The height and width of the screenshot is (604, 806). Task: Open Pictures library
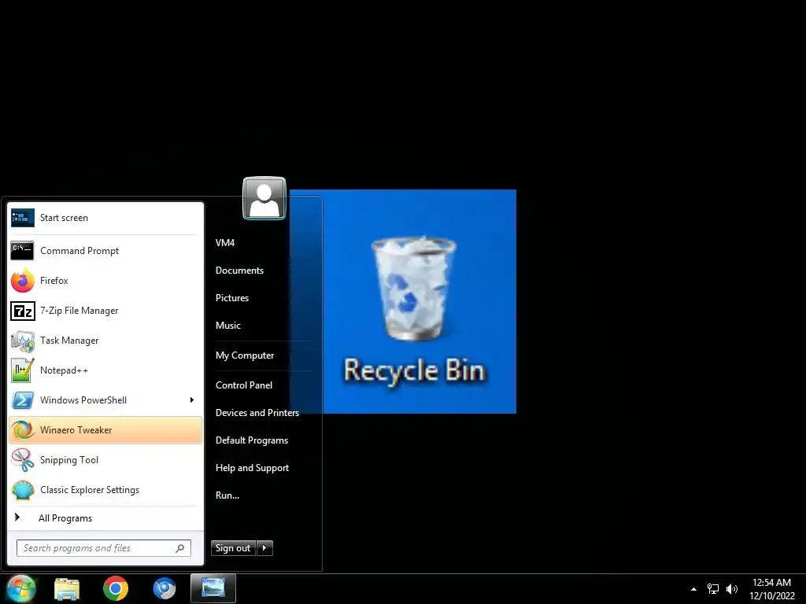(x=232, y=298)
